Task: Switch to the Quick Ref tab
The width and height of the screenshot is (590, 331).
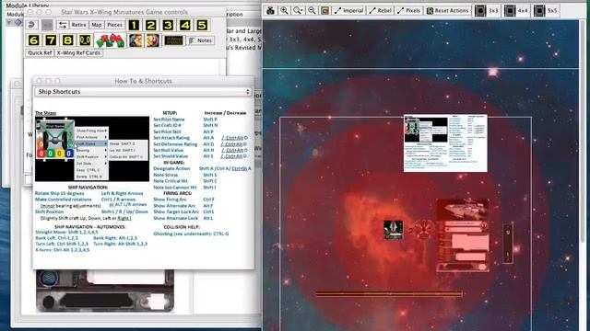Action: coord(40,53)
